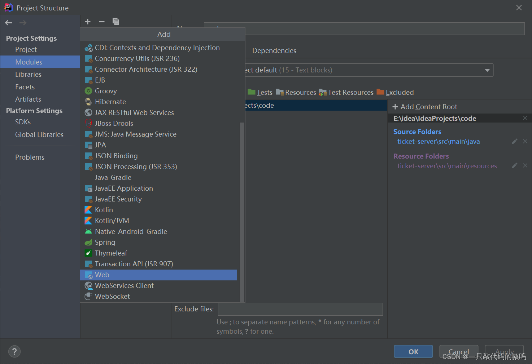532x364 pixels.
Task: Pick JMS: Java Message Service
Action: pos(158,134)
